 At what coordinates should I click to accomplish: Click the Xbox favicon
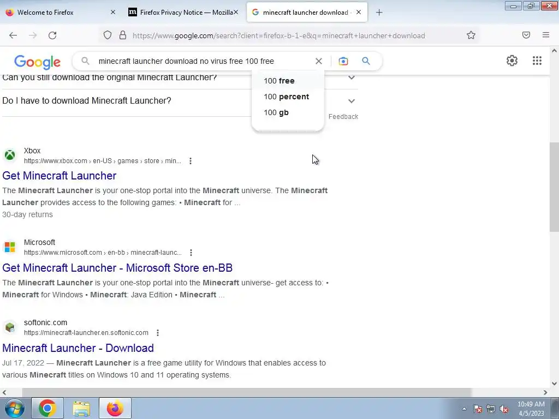pyautogui.click(x=10, y=155)
